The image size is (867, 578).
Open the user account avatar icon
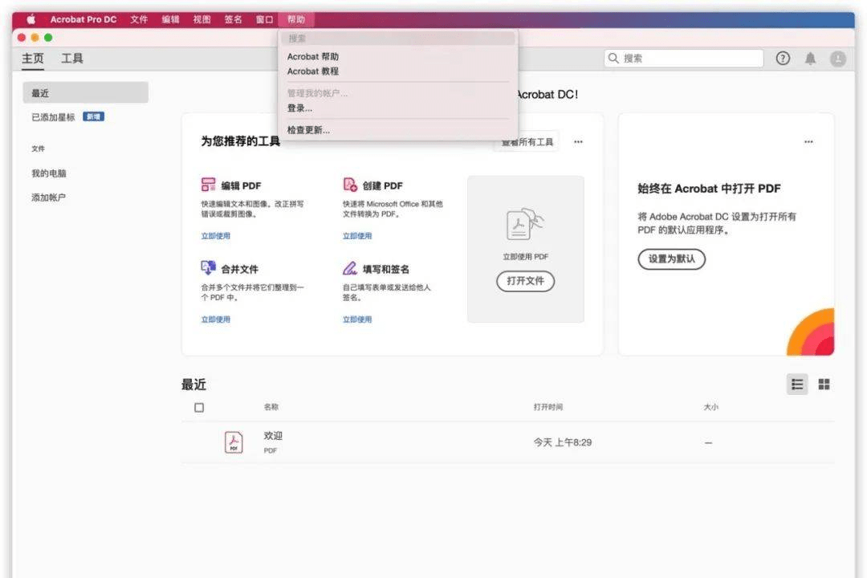click(x=837, y=59)
